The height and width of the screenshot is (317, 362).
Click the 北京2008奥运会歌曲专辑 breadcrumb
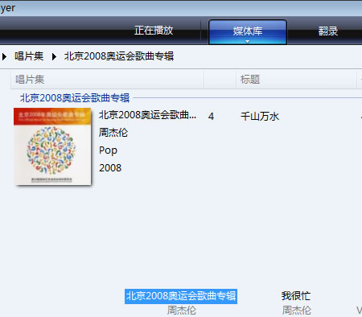click(x=119, y=56)
